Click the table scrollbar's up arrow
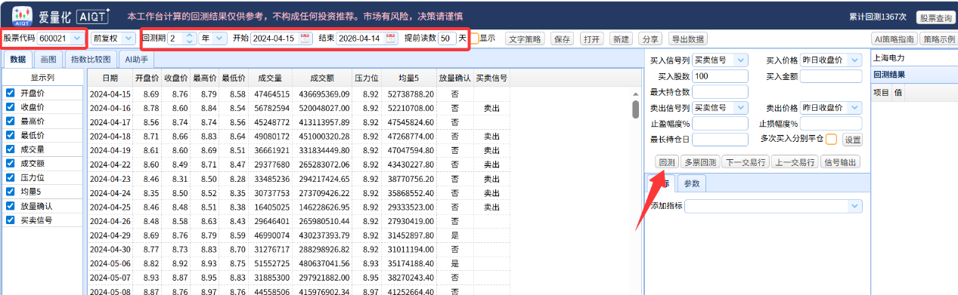 (x=636, y=94)
